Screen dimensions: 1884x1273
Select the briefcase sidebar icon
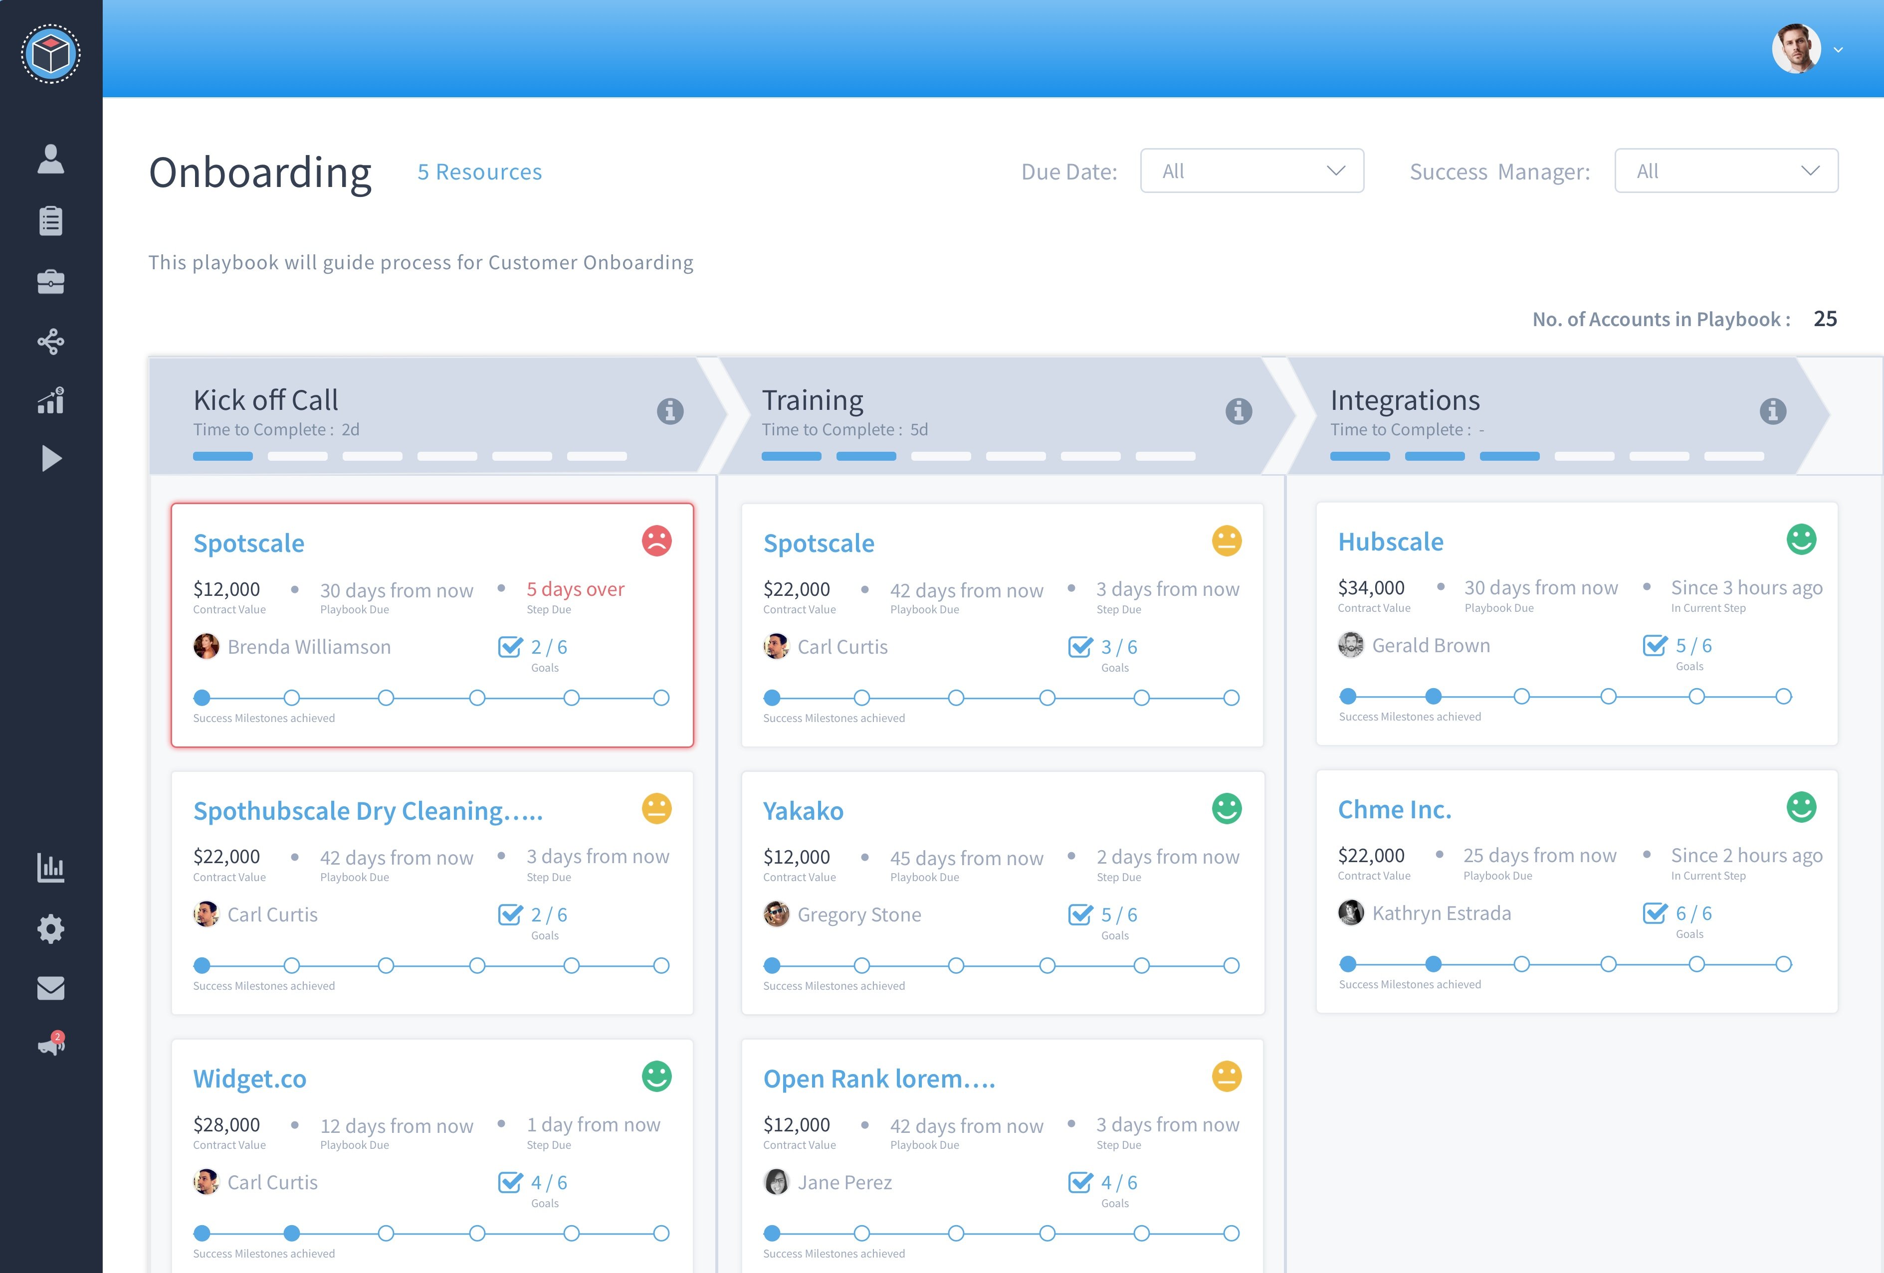[x=50, y=281]
